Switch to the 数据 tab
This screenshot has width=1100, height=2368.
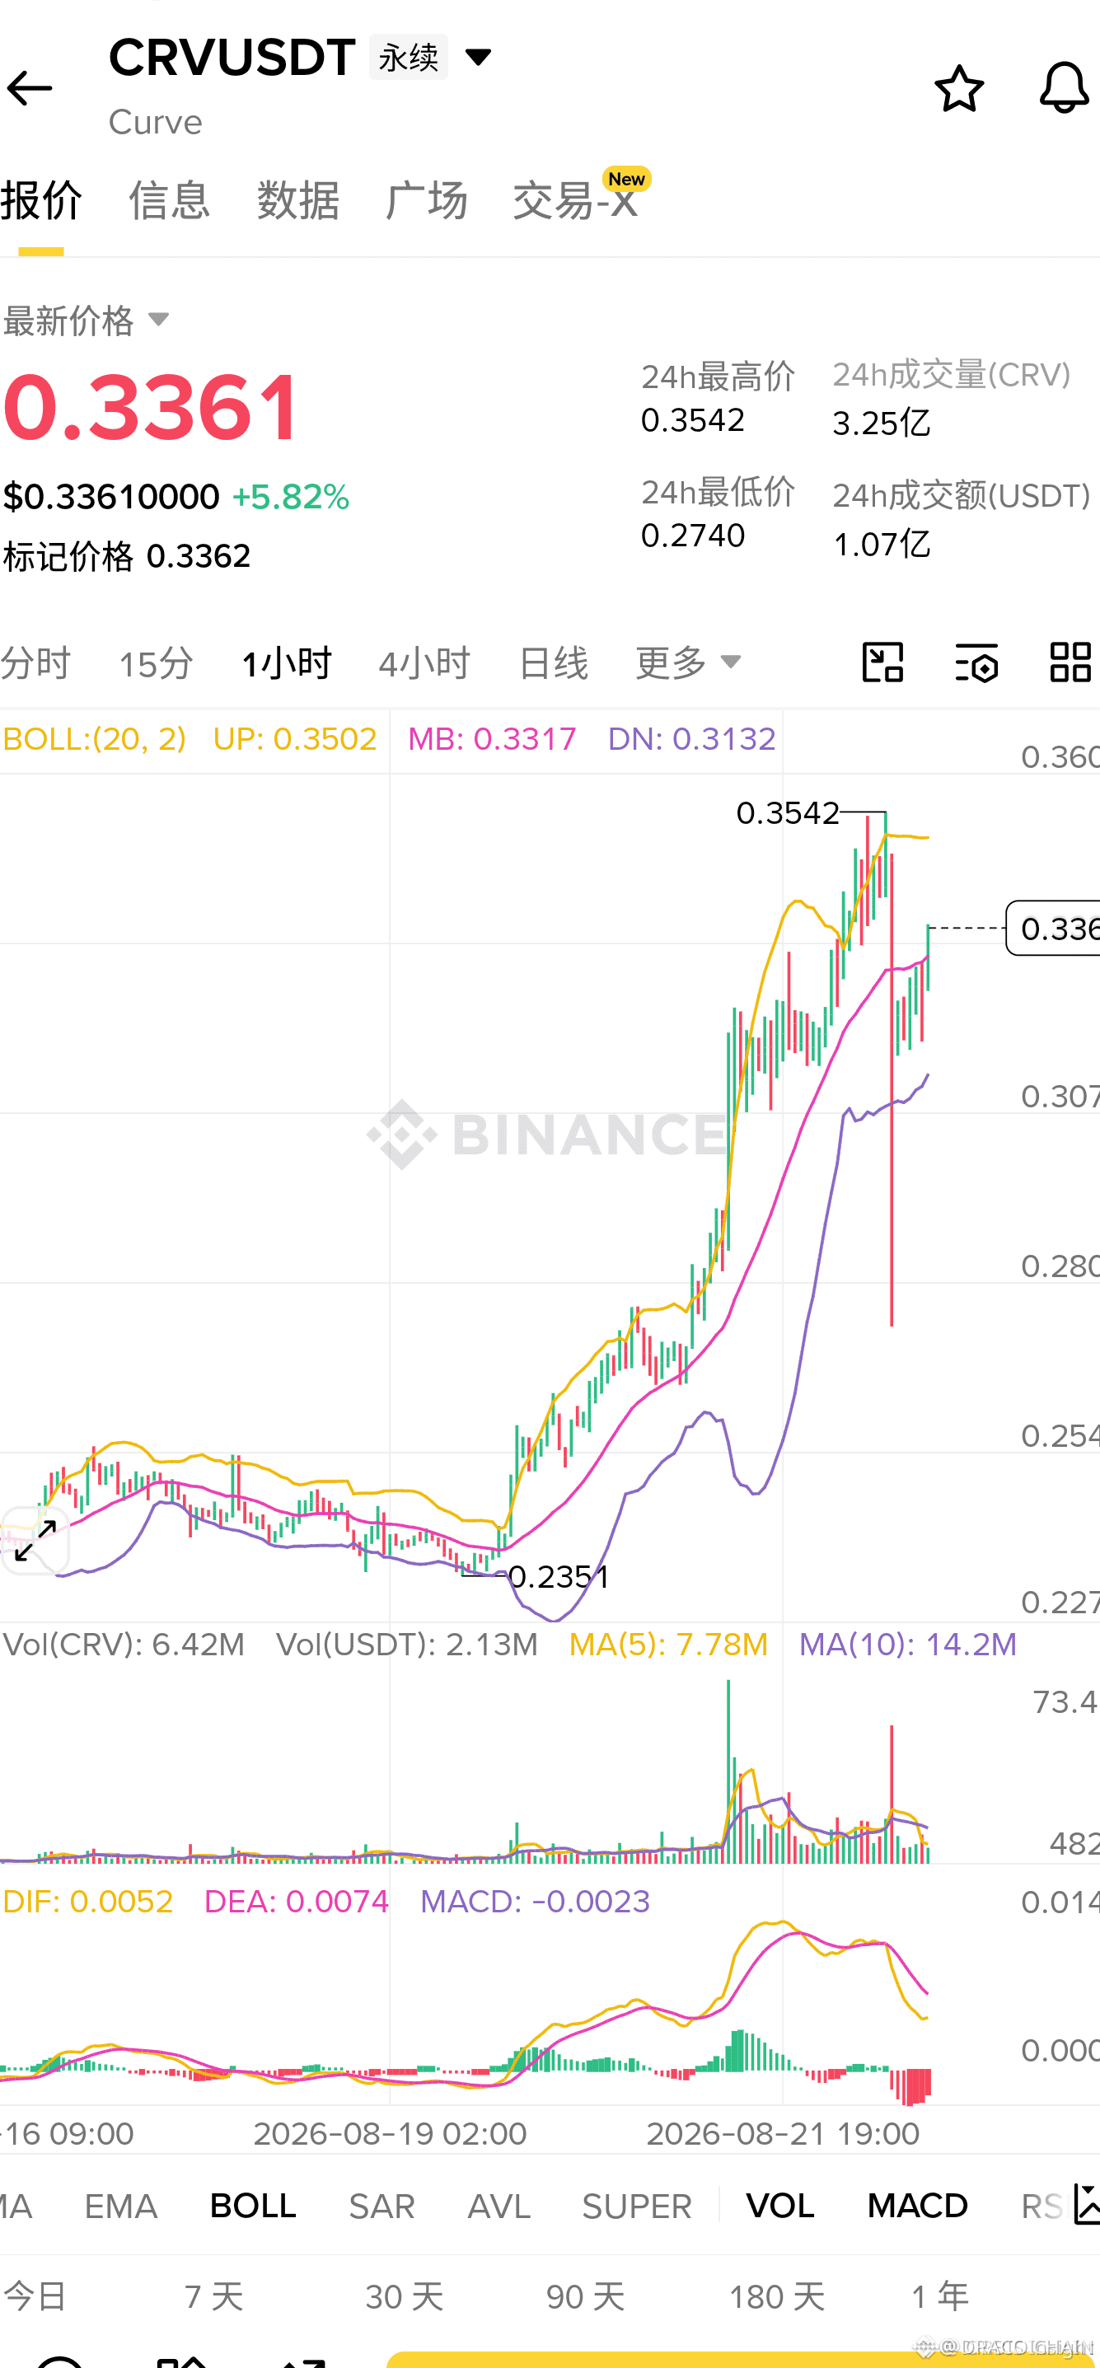coord(297,200)
